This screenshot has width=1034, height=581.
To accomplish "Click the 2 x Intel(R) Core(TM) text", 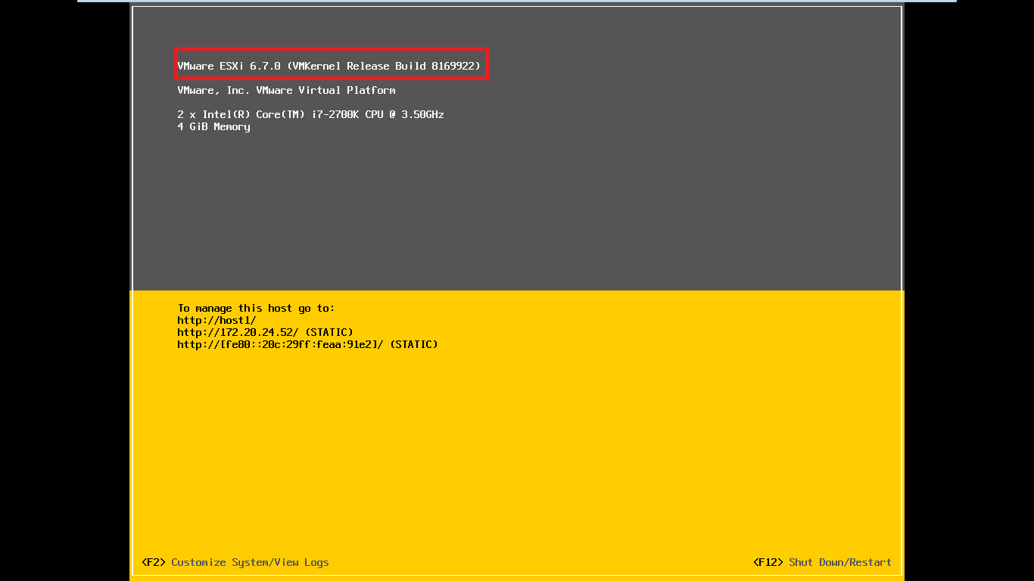I will (x=241, y=114).
